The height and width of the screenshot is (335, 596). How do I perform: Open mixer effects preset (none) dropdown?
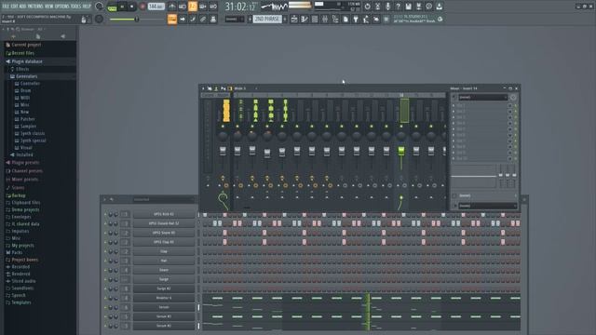(482, 97)
